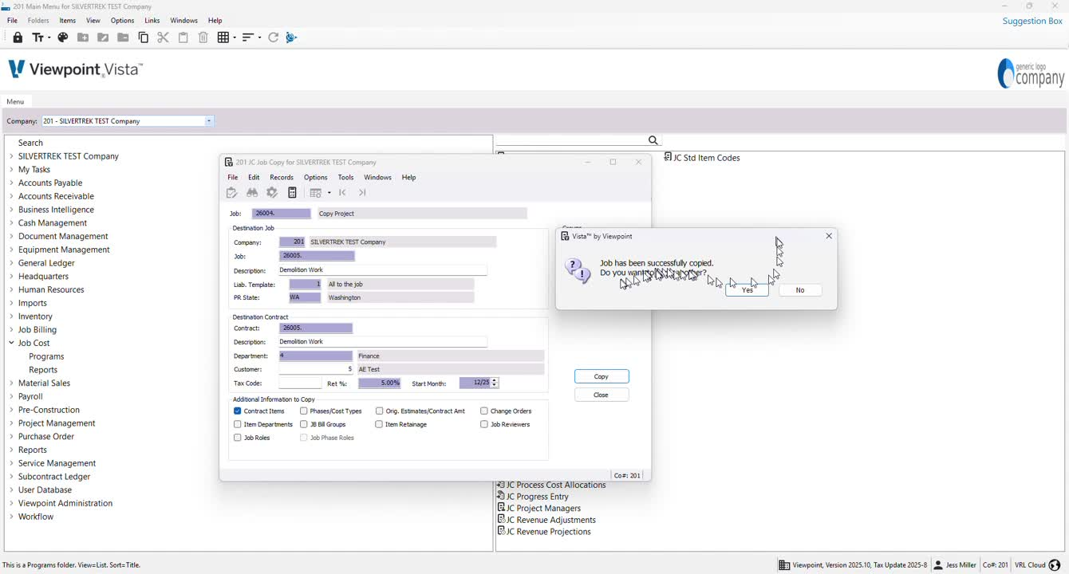The height and width of the screenshot is (574, 1069).
Task: Click the lock icon in main toolbar
Action: pos(18,37)
